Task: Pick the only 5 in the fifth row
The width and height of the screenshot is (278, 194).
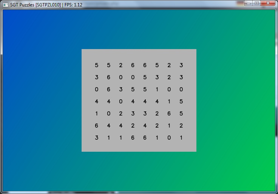Action: pyautogui.click(x=181, y=113)
